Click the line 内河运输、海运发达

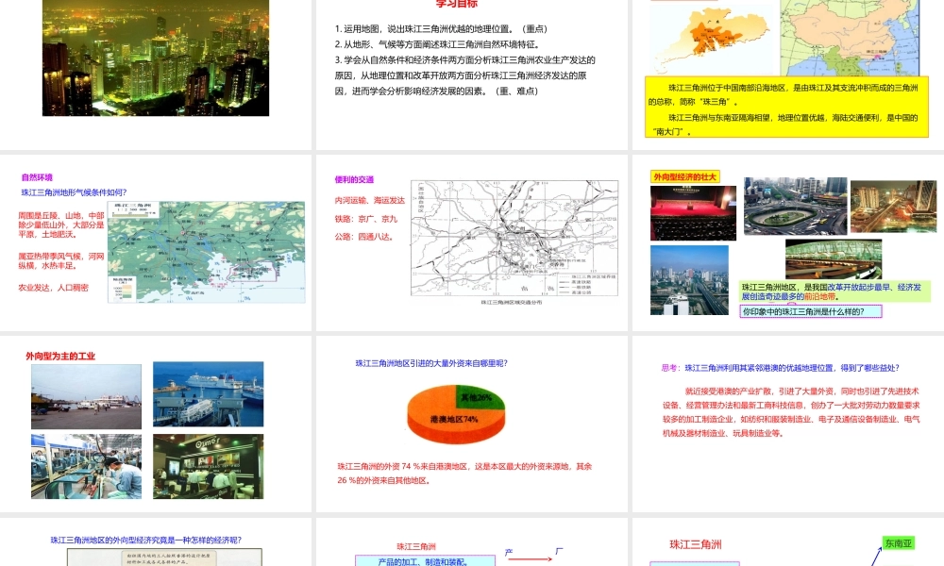370,200
